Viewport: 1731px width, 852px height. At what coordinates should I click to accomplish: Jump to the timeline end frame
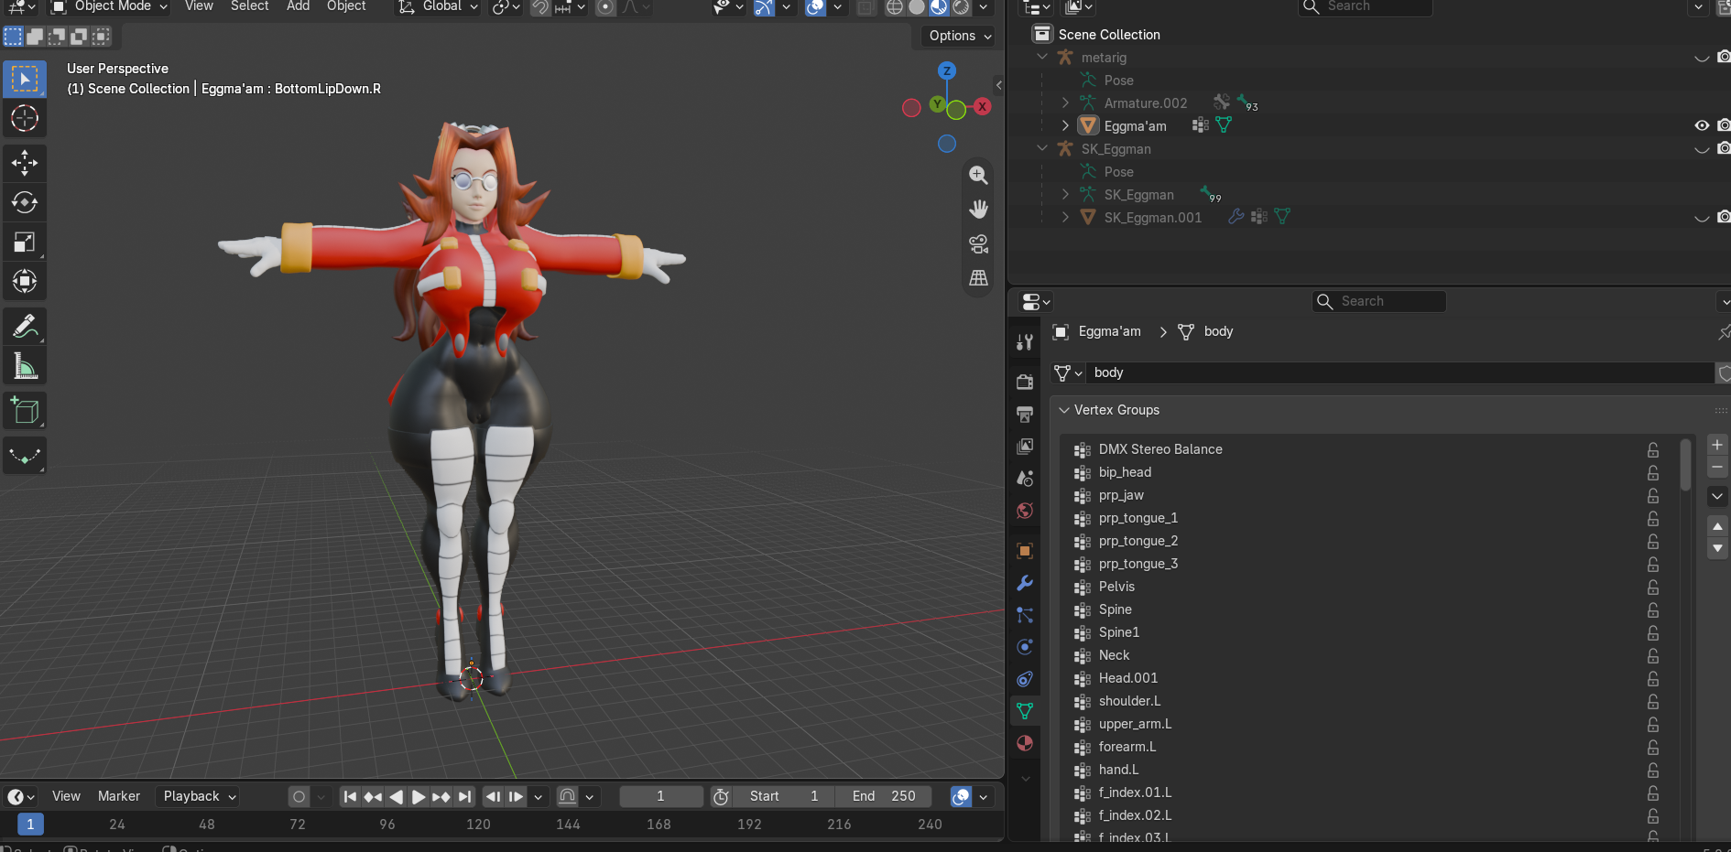pos(464,797)
